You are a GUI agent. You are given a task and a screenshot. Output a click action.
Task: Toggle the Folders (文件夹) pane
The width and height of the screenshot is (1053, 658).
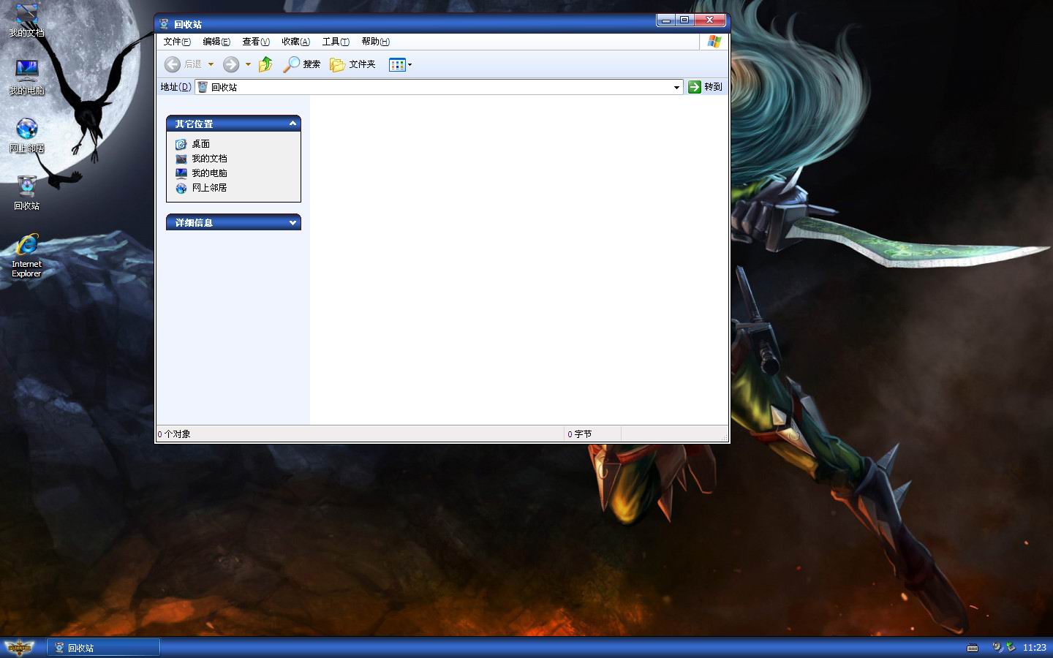tap(352, 64)
